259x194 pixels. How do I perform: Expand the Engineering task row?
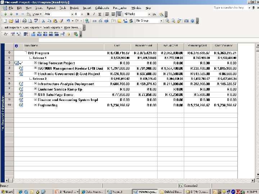[x=35, y=105]
